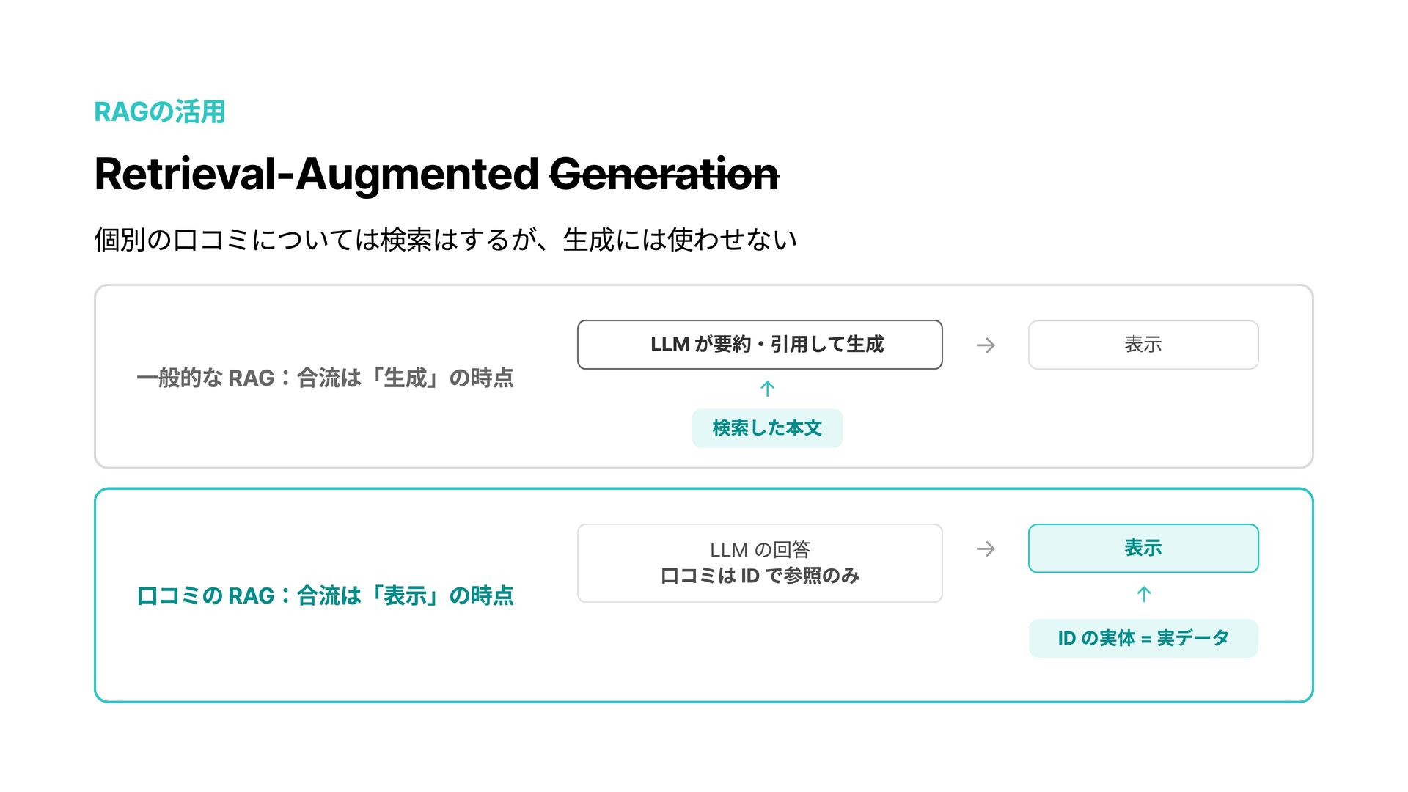Click the right arrow after the LLM summary box
The width and height of the screenshot is (1408, 792).
pos(986,345)
